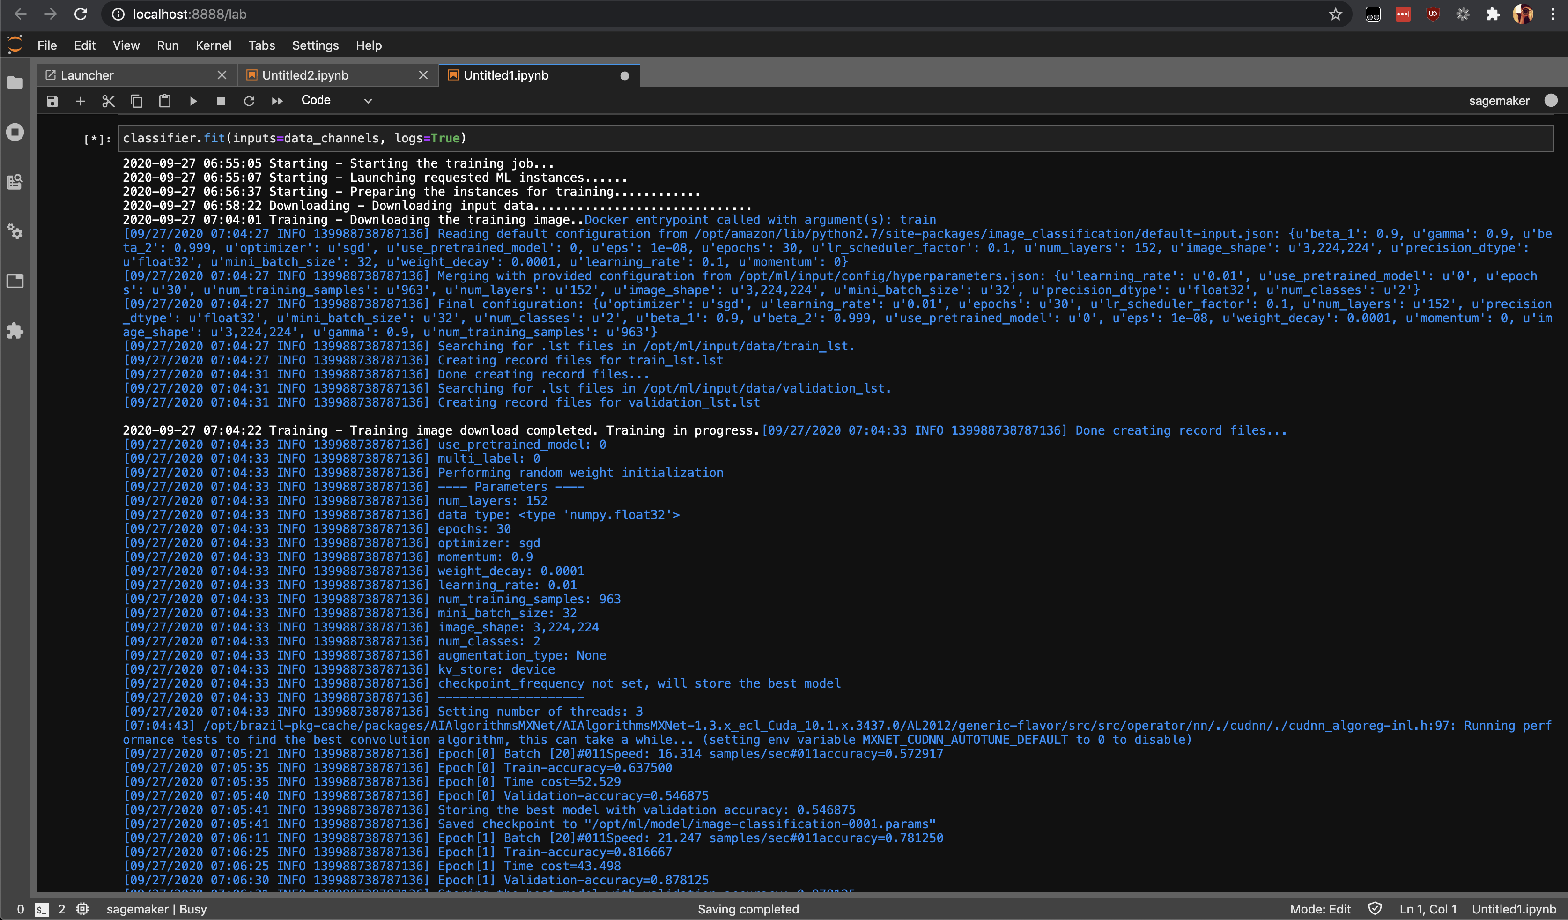Switch to Untitled2.ipynb tab
Image resolution: width=1568 pixels, height=920 pixels.
(x=305, y=75)
